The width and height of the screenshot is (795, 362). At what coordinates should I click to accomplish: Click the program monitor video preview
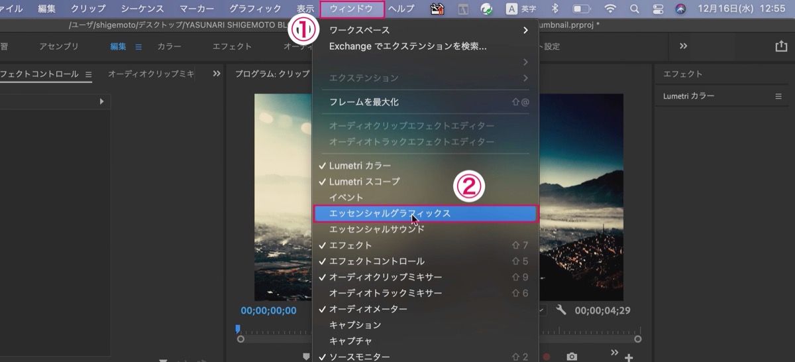439,197
